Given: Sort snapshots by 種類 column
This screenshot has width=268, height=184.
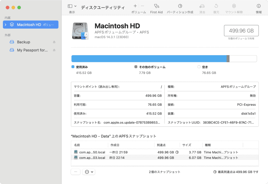Looking at the screenshot, I should (x=223, y=145).
